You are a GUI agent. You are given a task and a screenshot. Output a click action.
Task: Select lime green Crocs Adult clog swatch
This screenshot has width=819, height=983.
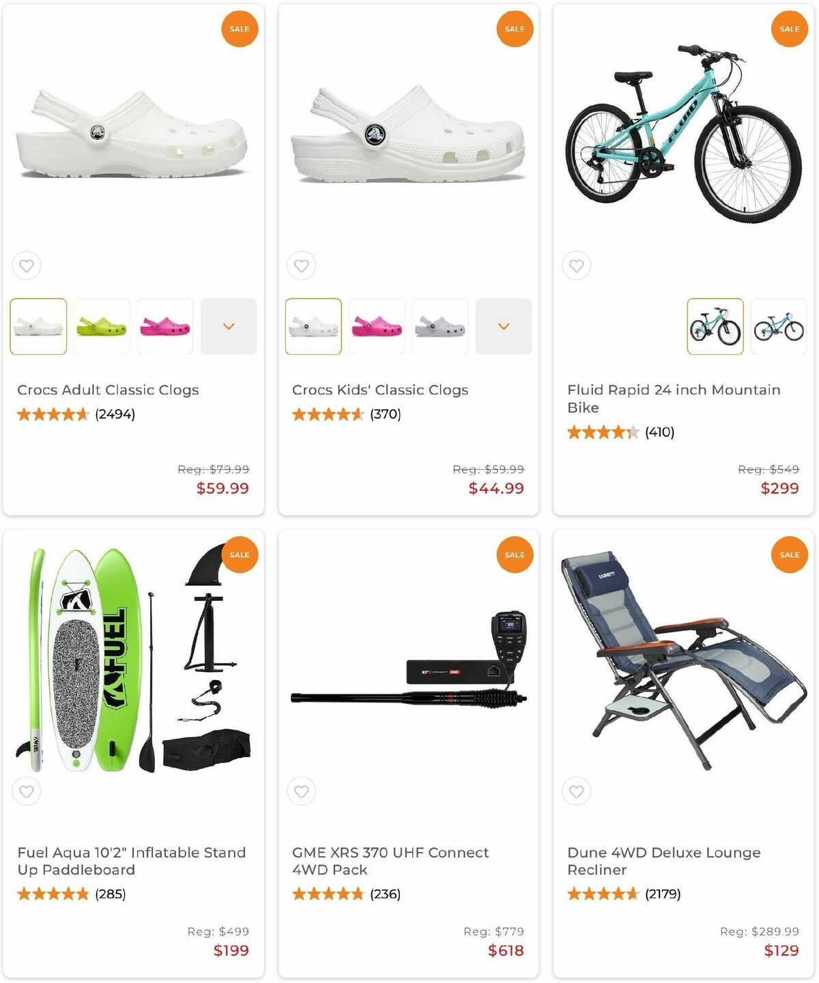click(102, 326)
